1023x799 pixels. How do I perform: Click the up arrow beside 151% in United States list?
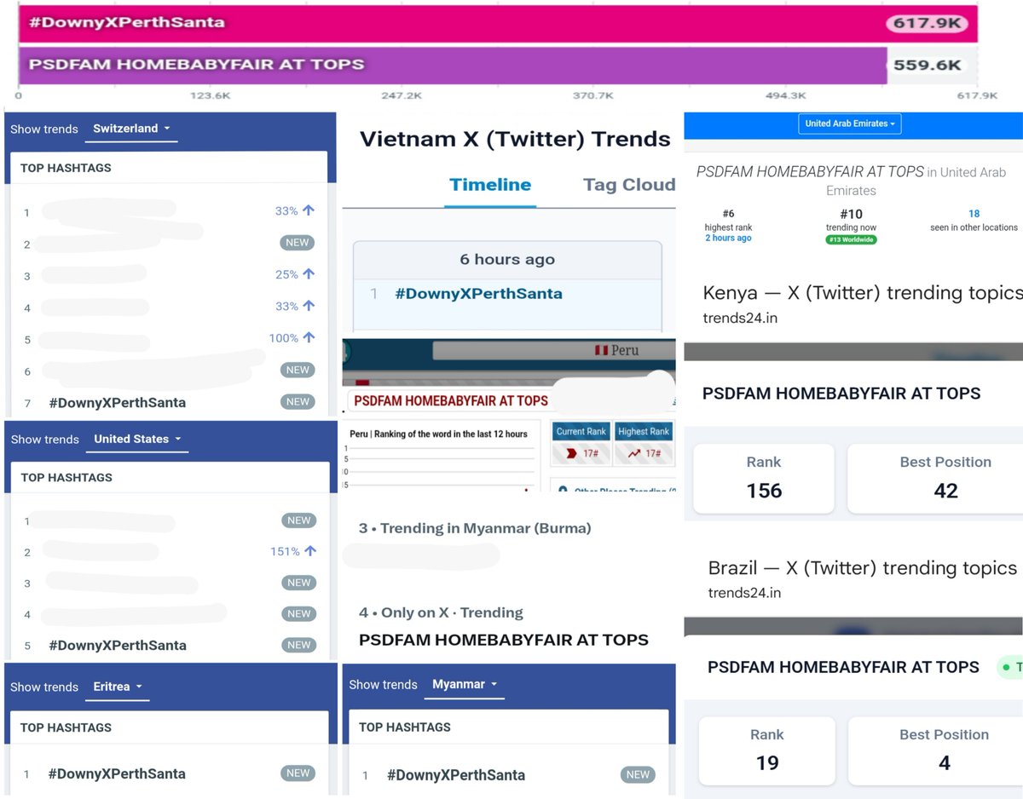coord(310,551)
